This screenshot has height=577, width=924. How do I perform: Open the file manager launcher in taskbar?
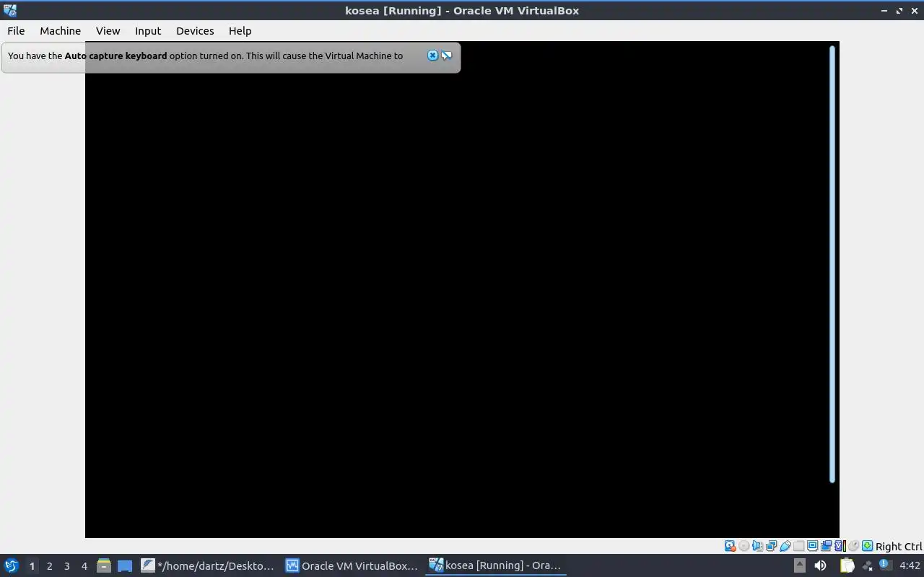pos(103,565)
